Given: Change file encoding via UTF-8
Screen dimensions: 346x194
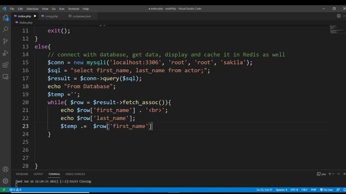Looking at the screenshot, I should pyautogui.click(x=294, y=190).
